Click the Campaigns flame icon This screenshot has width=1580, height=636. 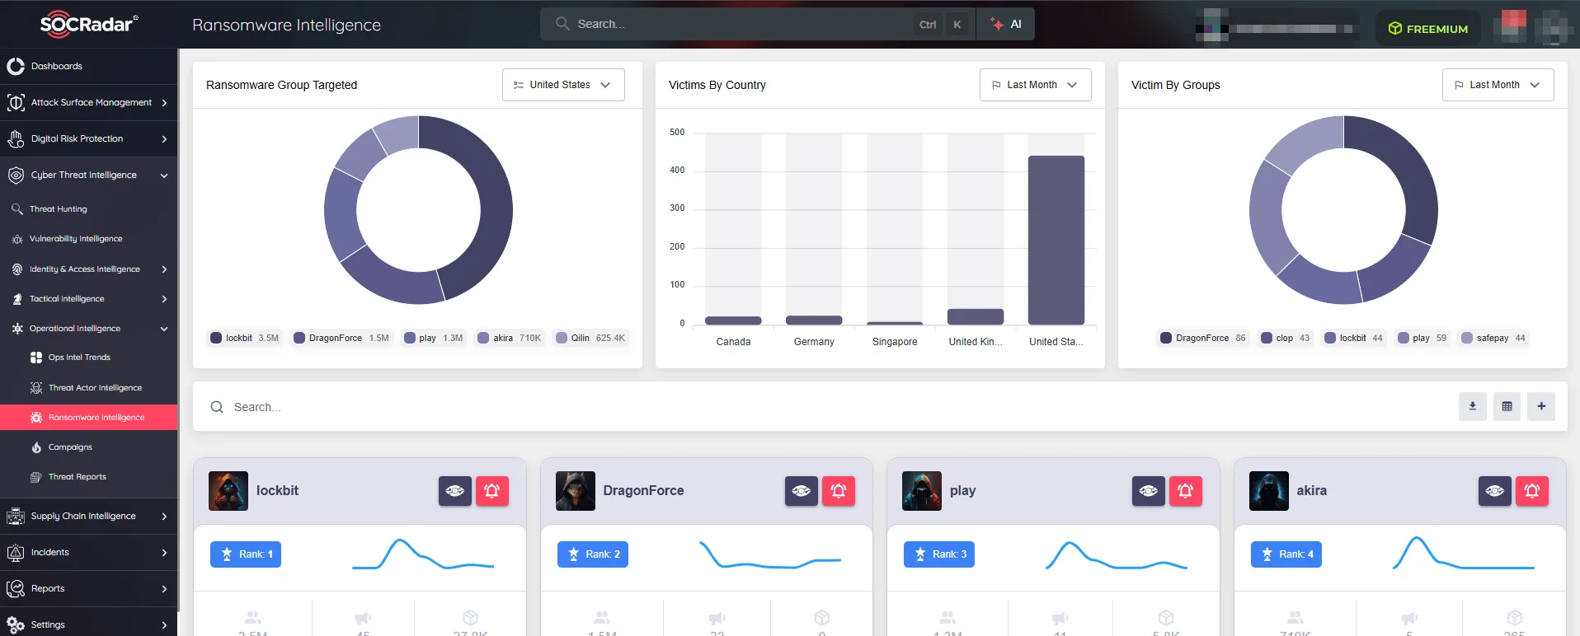[x=36, y=447]
